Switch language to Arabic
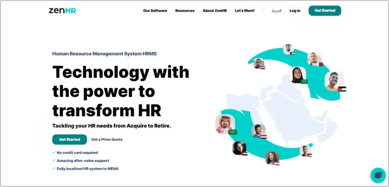Screen dimensions: 389x187 coord(276,11)
